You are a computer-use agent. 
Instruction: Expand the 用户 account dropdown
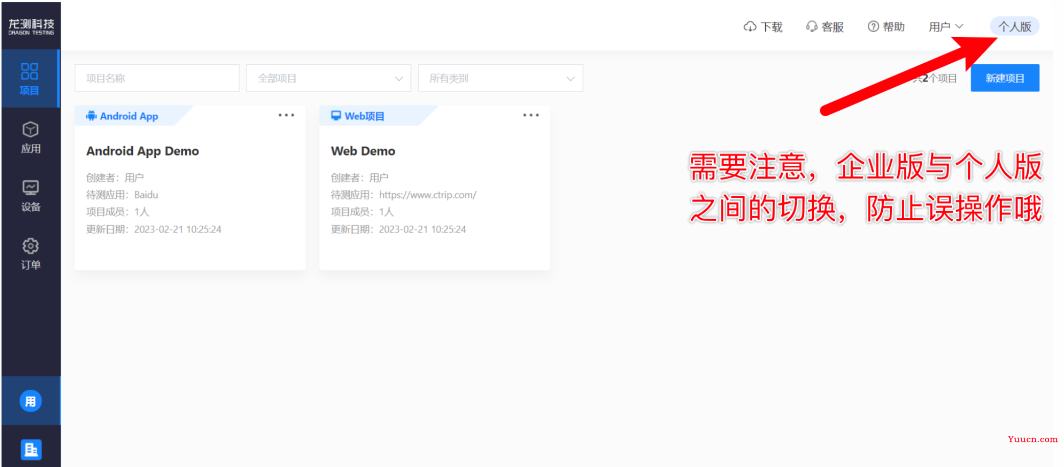(946, 27)
